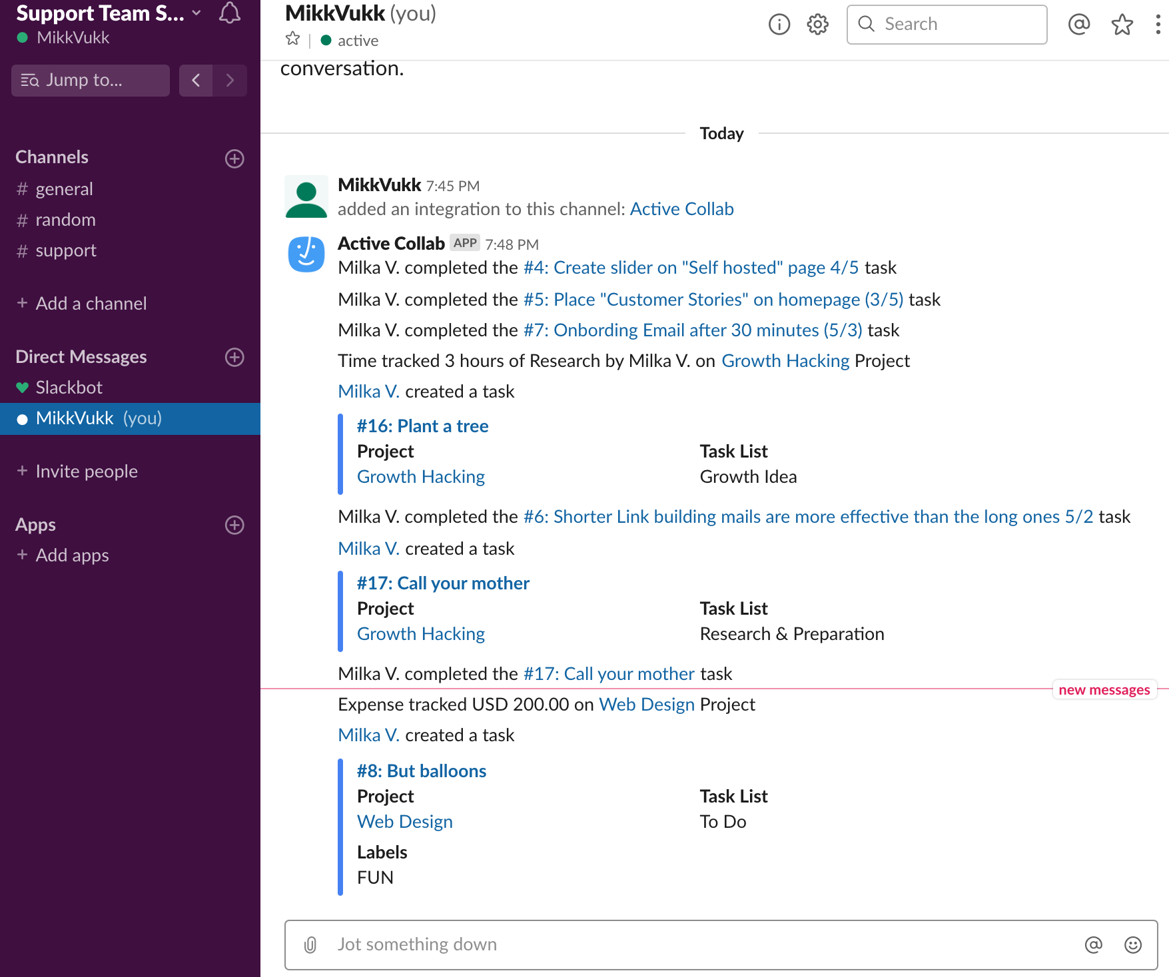The width and height of the screenshot is (1169, 977).
Task: Expand Support Team workspace menu
Action: [x=107, y=13]
